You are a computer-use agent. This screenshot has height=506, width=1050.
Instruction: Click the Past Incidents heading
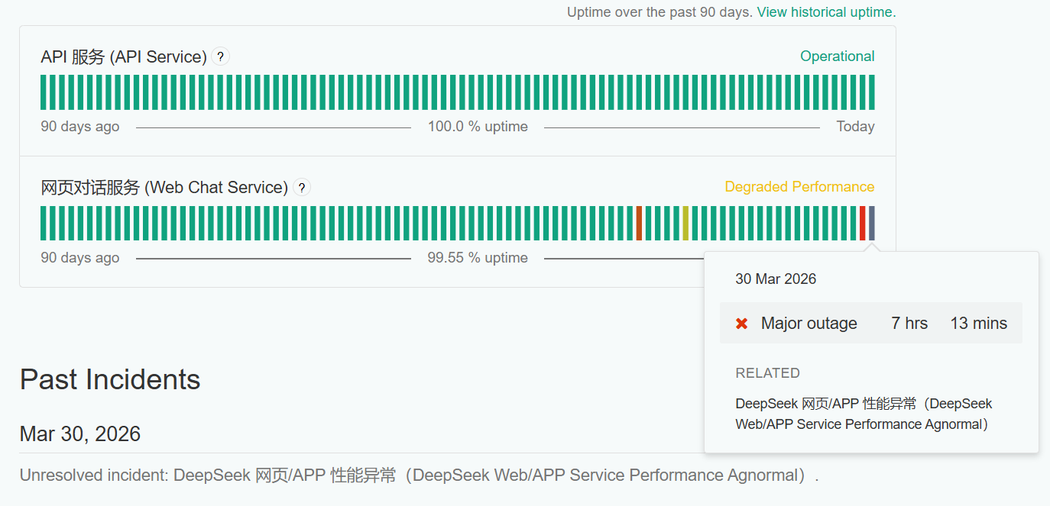tap(110, 379)
